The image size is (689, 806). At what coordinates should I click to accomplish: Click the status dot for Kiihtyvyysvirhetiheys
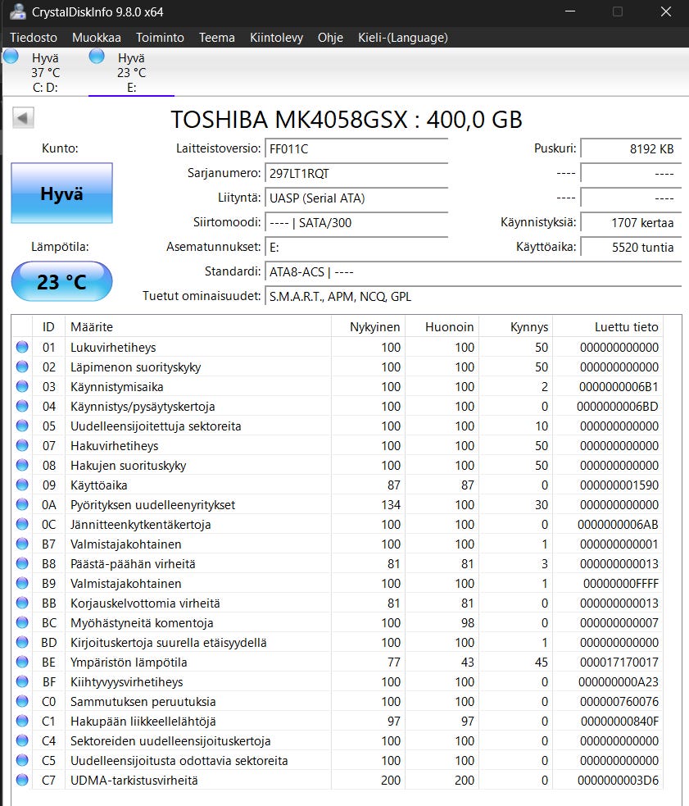pyautogui.click(x=22, y=681)
